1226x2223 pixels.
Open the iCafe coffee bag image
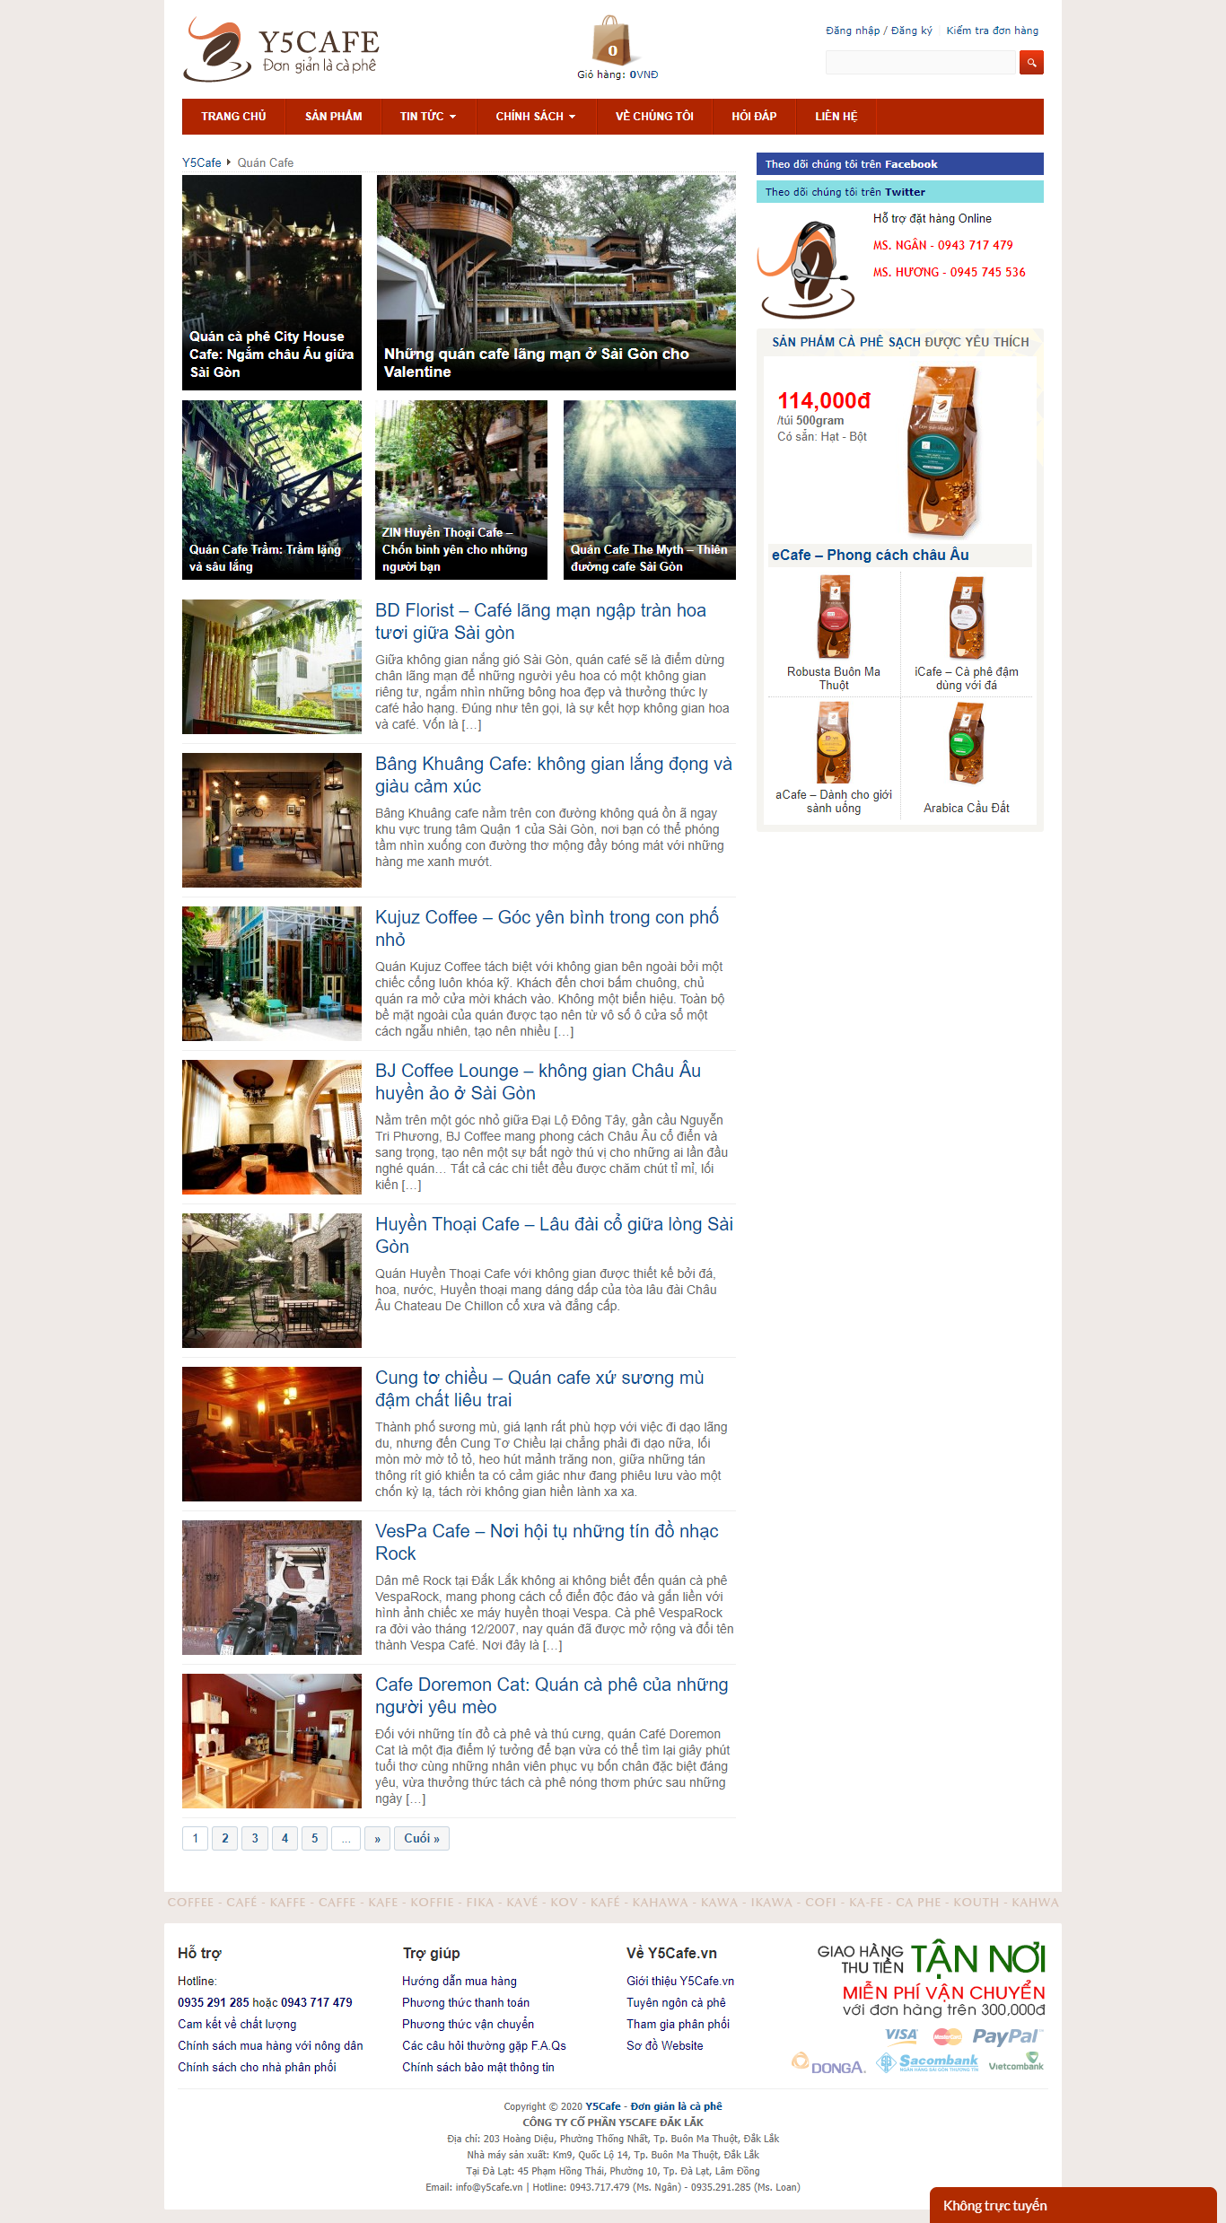click(x=967, y=617)
